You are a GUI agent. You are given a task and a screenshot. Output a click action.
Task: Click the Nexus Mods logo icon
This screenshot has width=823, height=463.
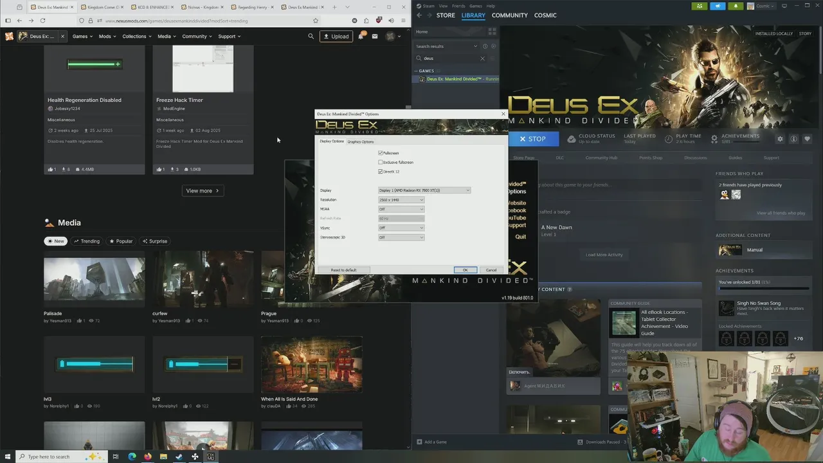(9, 36)
